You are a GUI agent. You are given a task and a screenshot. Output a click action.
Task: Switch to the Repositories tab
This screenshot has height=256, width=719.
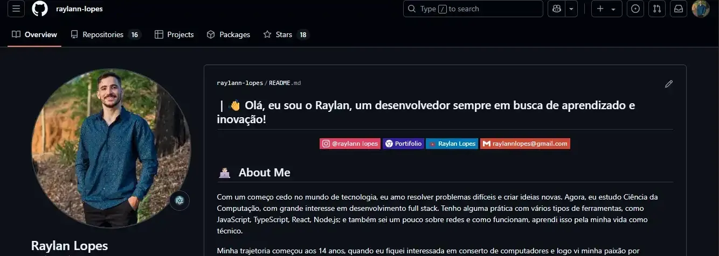(x=106, y=34)
